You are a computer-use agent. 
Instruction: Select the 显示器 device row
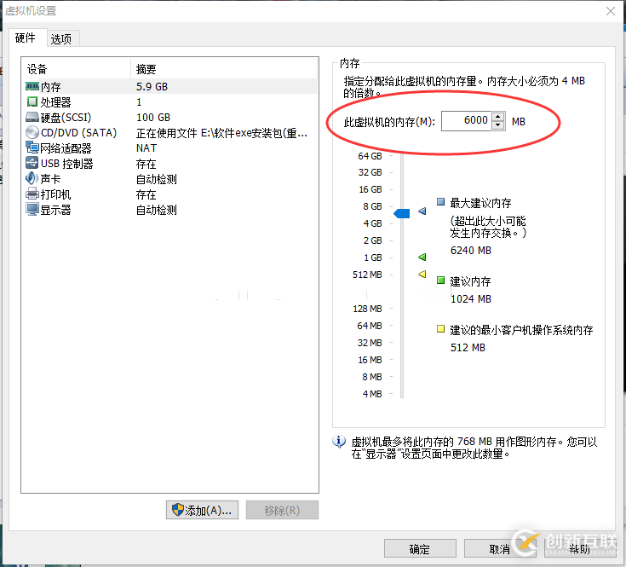pyautogui.click(x=170, y=210)
